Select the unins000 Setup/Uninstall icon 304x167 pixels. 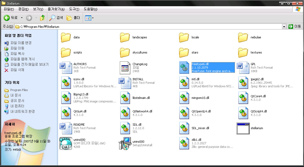click(125, 143)
